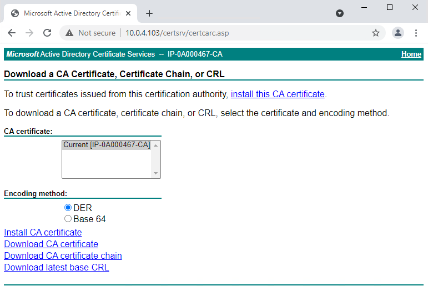The width and height of the screenshot is (428, 306).
Task: Close the browser window
Action: (x=415, y=8)
